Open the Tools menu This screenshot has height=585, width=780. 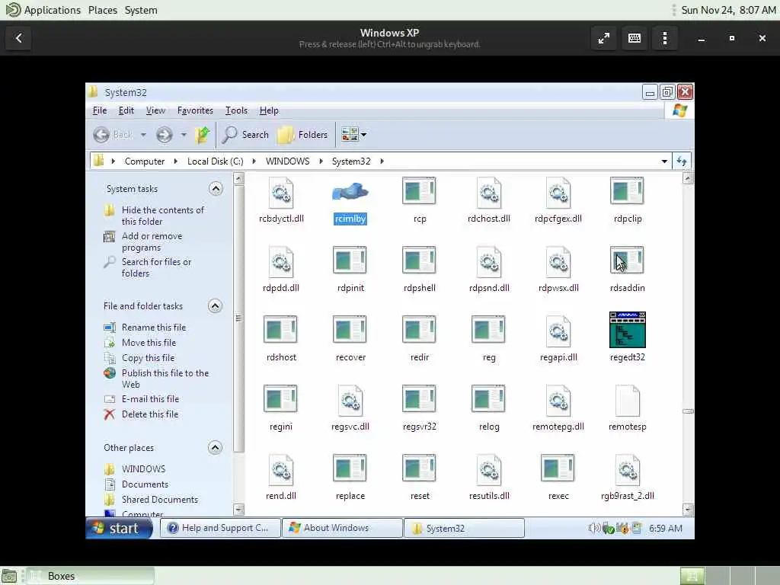[x=236, y=110]
